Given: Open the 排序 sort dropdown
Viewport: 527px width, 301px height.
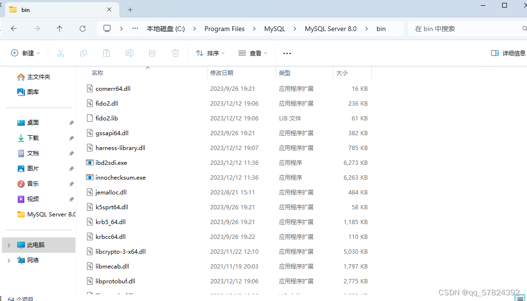Looking at the screenshot, I should click(211, 53).
